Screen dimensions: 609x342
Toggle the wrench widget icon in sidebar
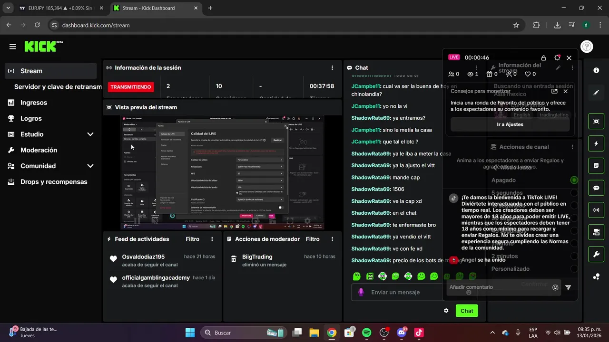pyautogui.click(x=596, y=255)
